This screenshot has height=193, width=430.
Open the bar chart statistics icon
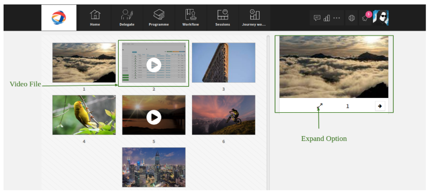[326, 18]
